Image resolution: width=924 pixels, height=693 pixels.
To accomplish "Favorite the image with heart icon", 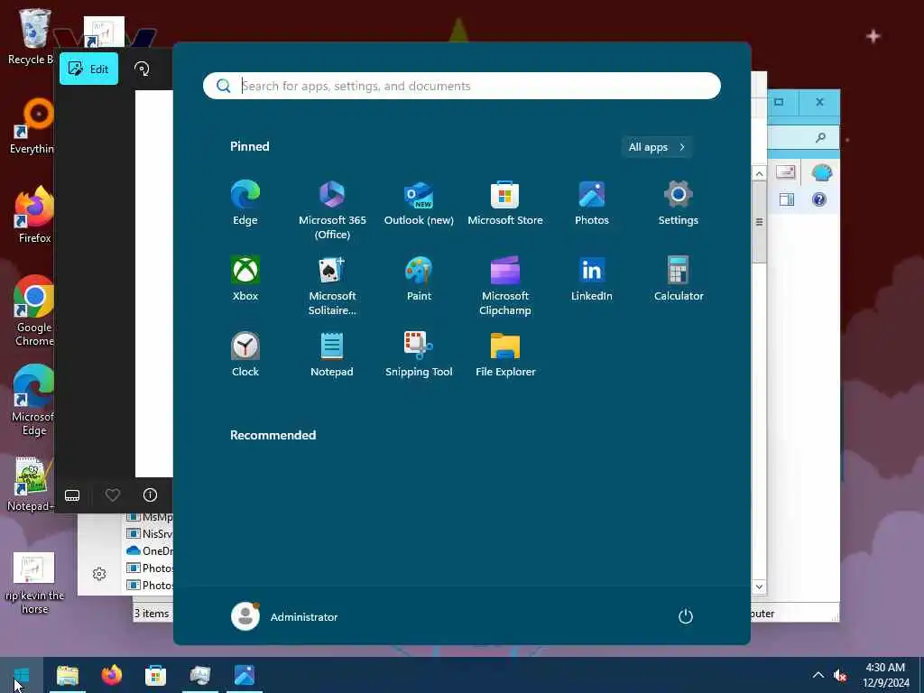I will (113, 495).
